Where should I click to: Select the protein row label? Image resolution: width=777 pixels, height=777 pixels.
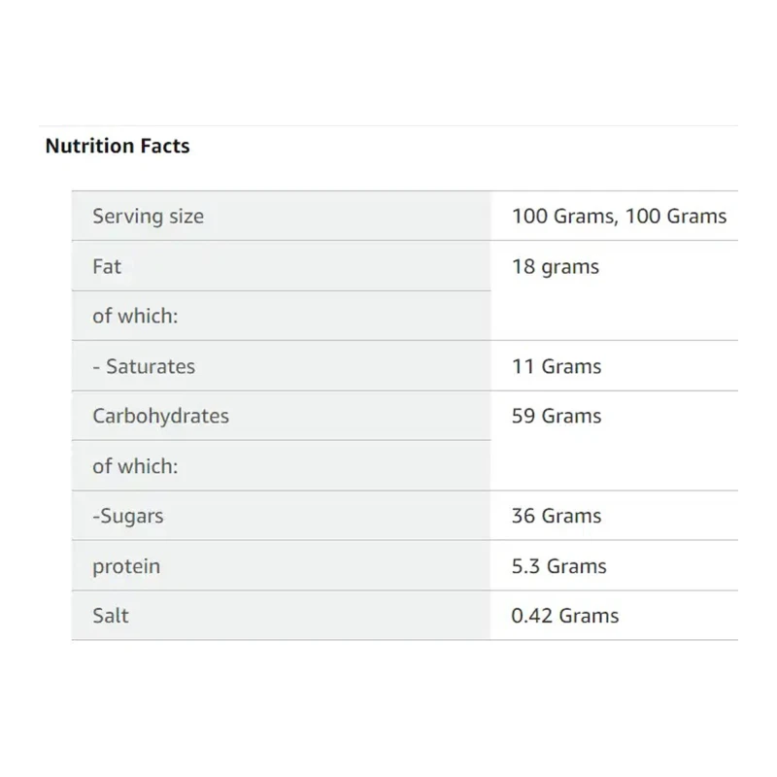[126, 566]
